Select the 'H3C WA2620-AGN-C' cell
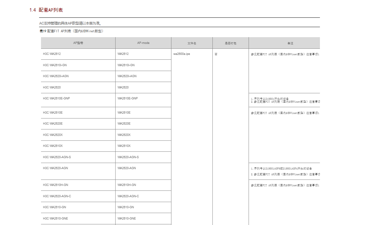369x225 pixels. click(78, 196)
